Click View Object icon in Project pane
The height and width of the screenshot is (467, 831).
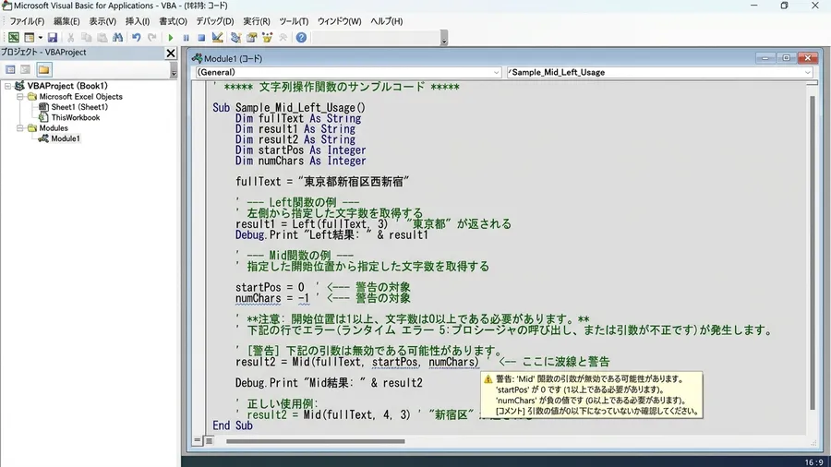pyautogui.click(x=26, y=69)
